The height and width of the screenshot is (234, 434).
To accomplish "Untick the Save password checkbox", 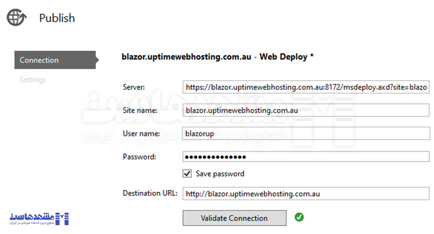I will [x=187, y=174].
